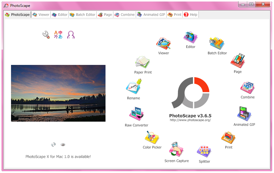Open the Animated GIF tab
Viewport: 274px width, 173px height.
click(151, 15)
